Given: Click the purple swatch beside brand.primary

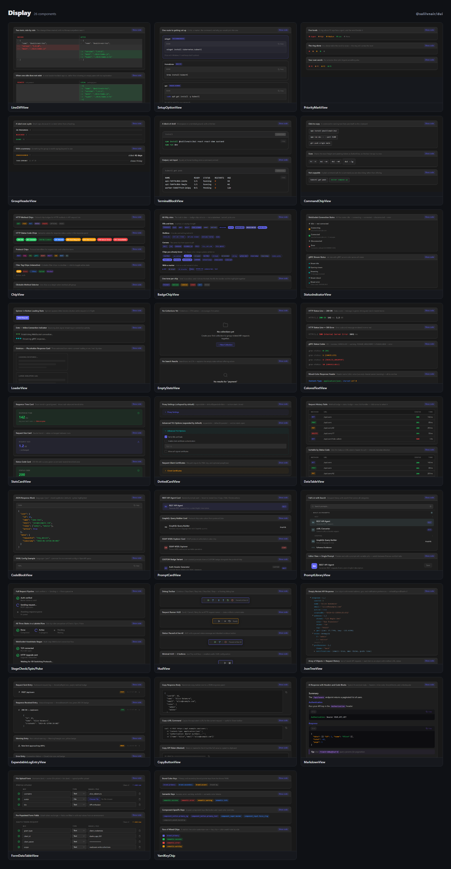Looking at the screenshot, I should [x=164, y=836].
